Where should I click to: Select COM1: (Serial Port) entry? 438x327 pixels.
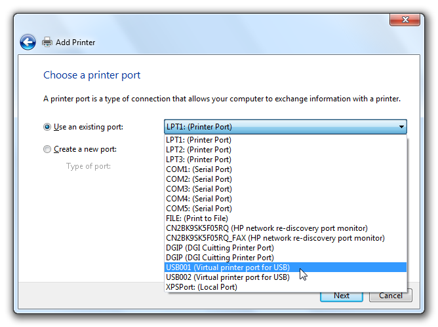click(x=199, y=169)
